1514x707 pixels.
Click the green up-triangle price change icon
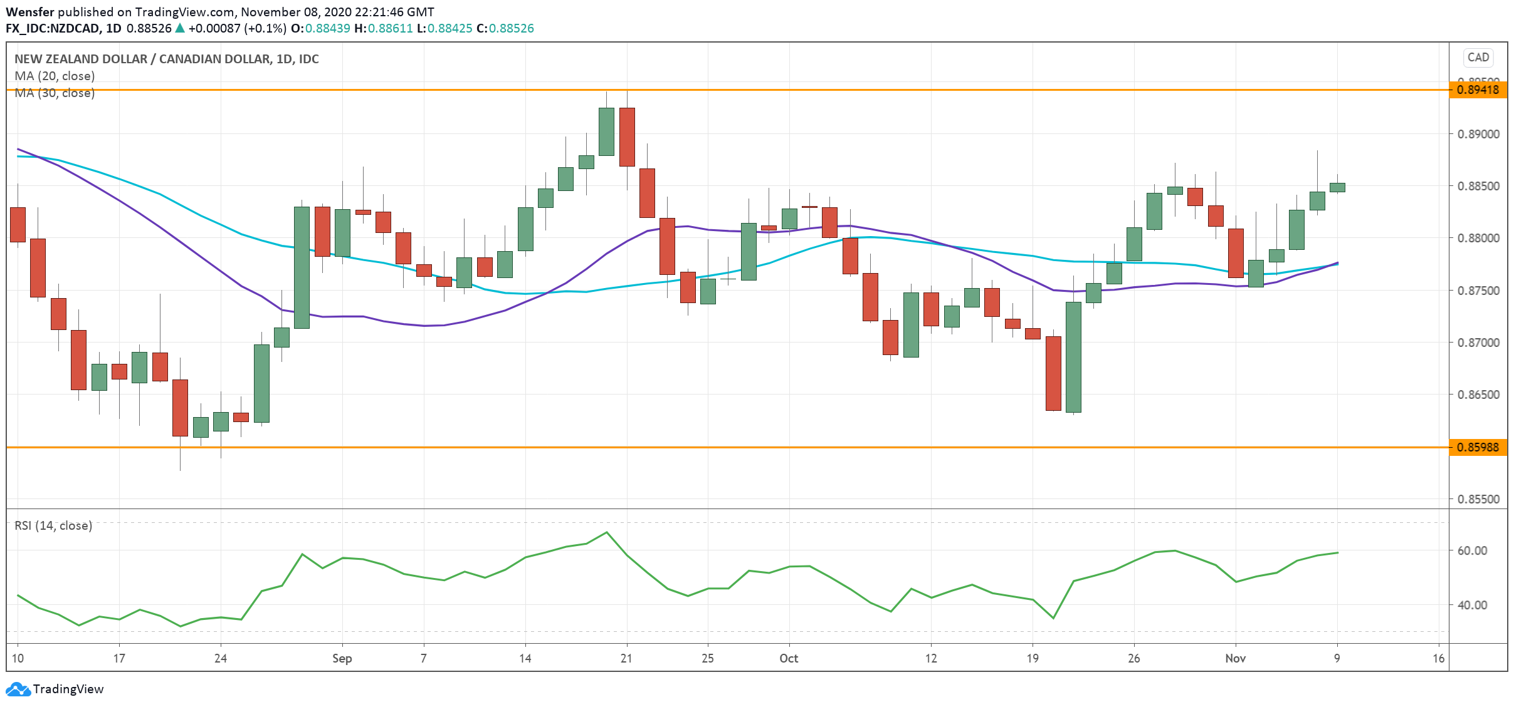180,28
